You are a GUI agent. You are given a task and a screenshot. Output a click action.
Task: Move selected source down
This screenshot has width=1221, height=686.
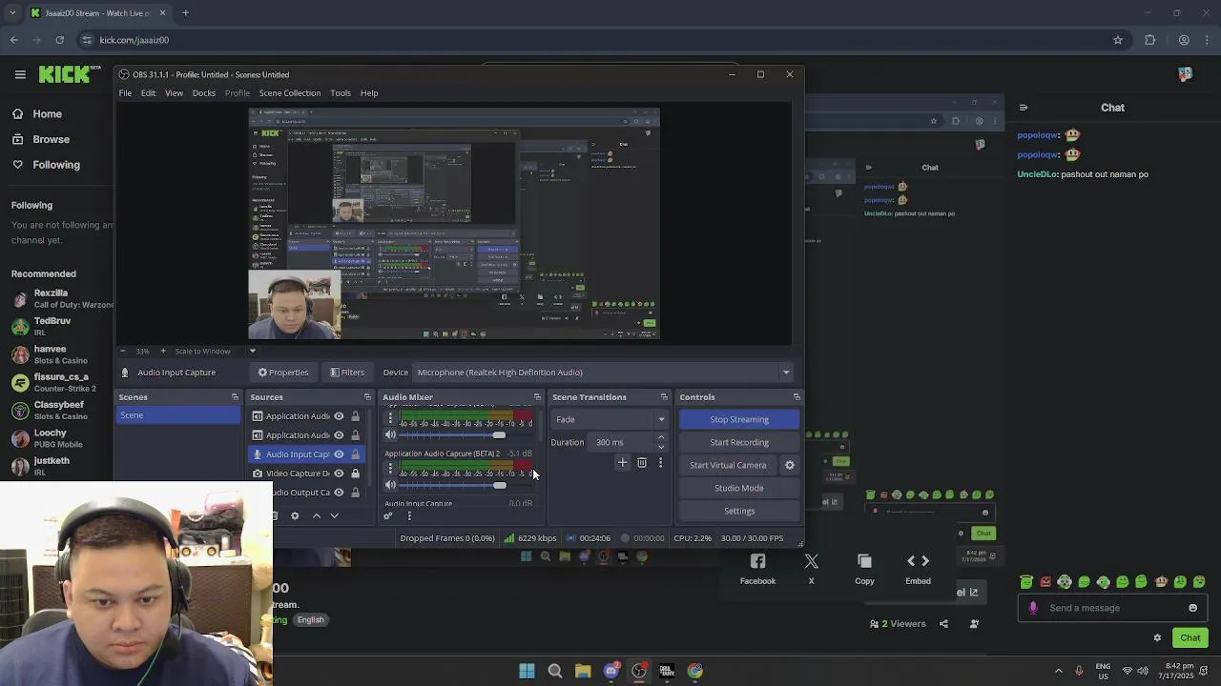334,515
